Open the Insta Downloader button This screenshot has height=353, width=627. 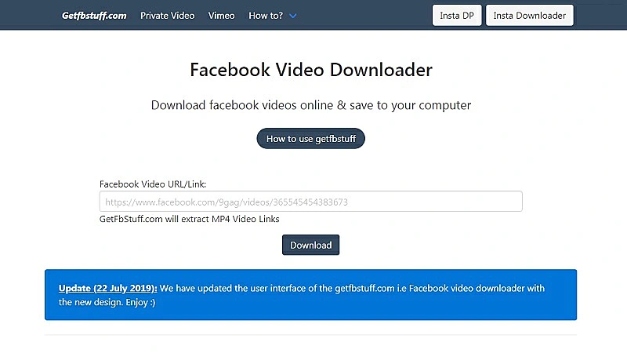tap(530, 15)
